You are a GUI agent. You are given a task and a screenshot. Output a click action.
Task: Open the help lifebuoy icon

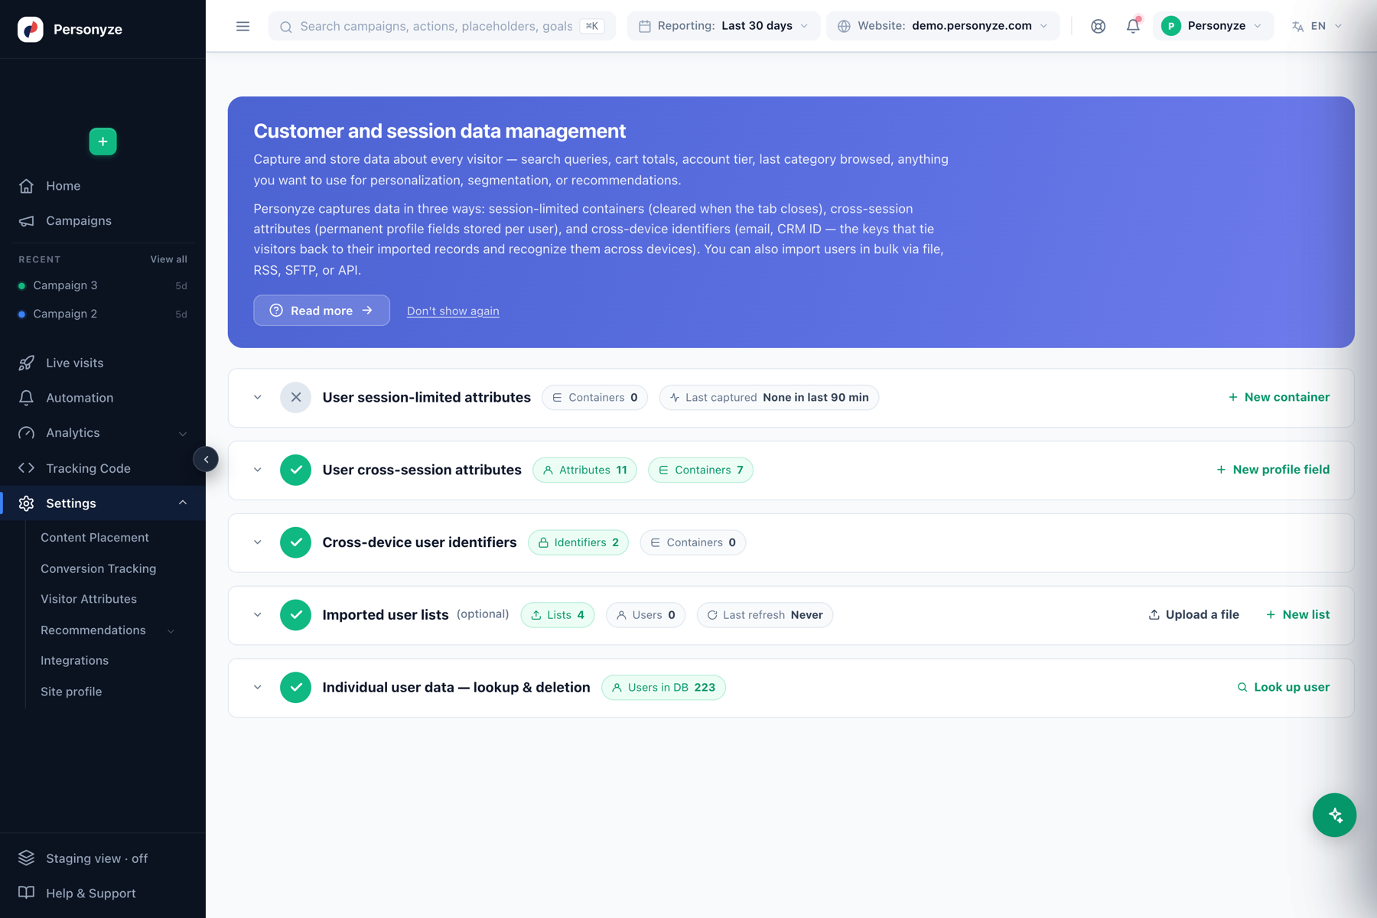pos(1098,26)
